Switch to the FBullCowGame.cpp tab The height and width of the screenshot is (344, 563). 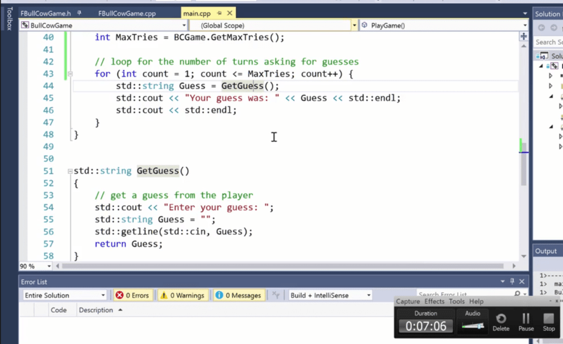coord(127,14)
